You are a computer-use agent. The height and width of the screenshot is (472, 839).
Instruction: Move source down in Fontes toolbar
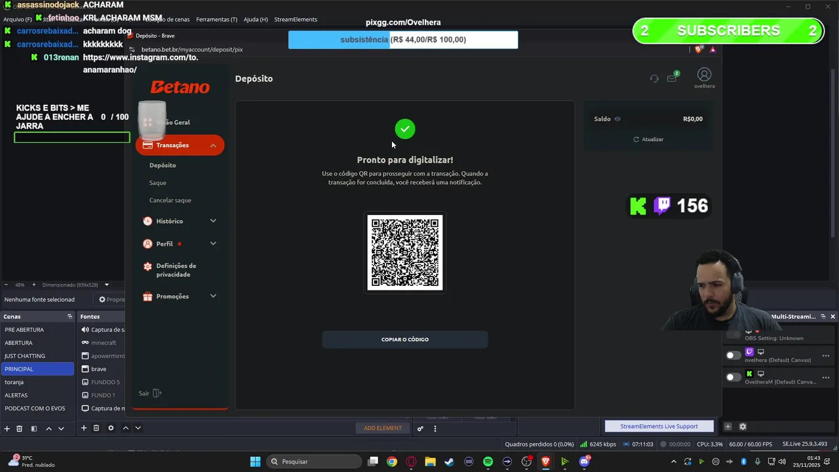coord(138,428)
